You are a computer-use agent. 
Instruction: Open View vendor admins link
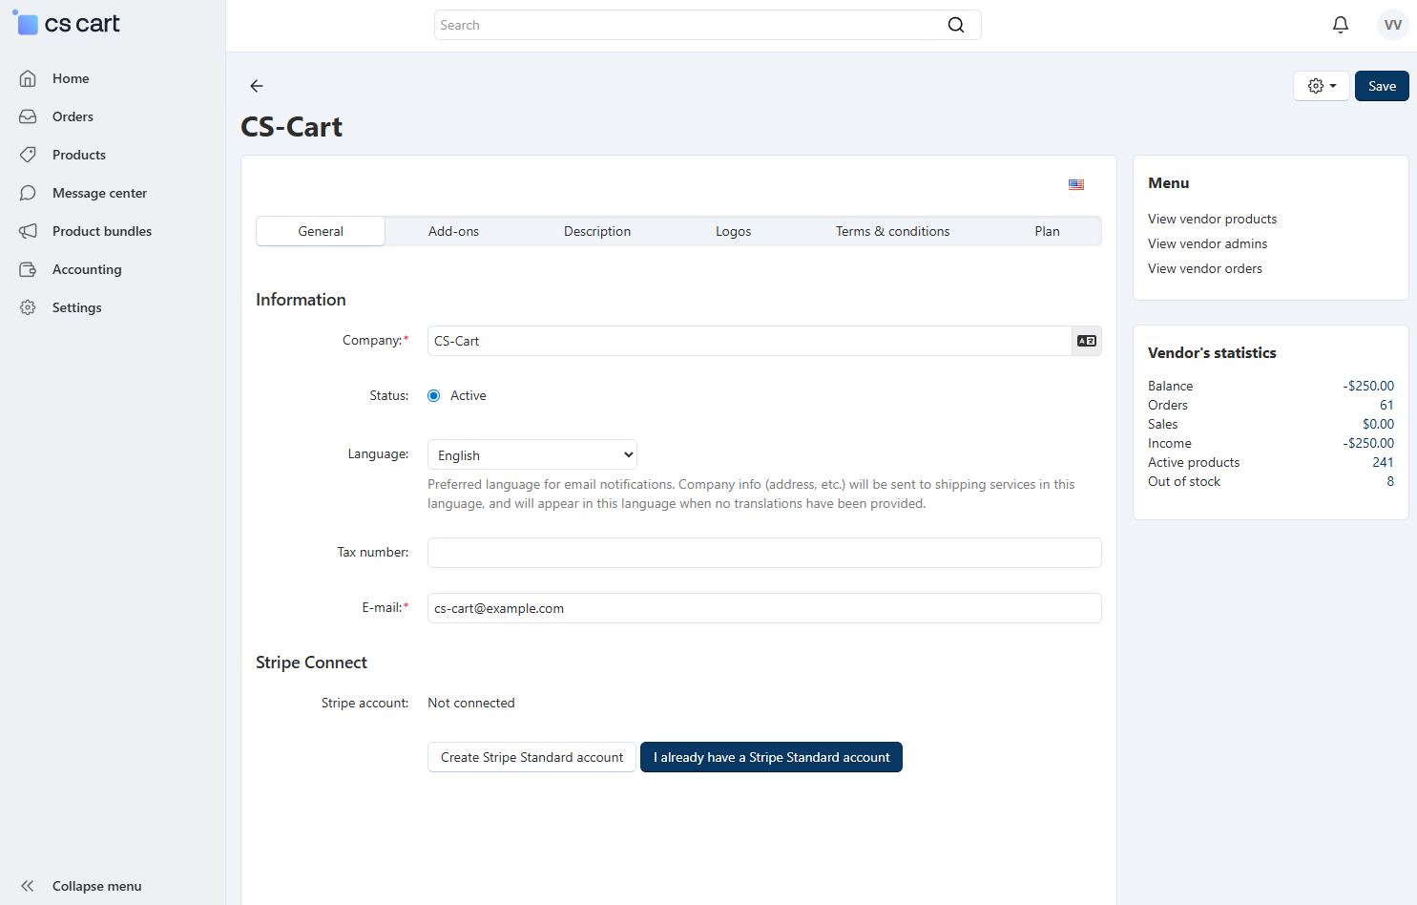(x=1207, y=243)
